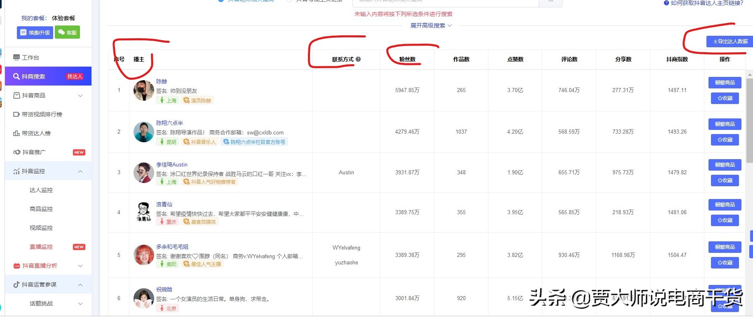
Task: Click the 抖音音乐人 badge under 陈翔六点半
Action: click(x=200, y=142)
